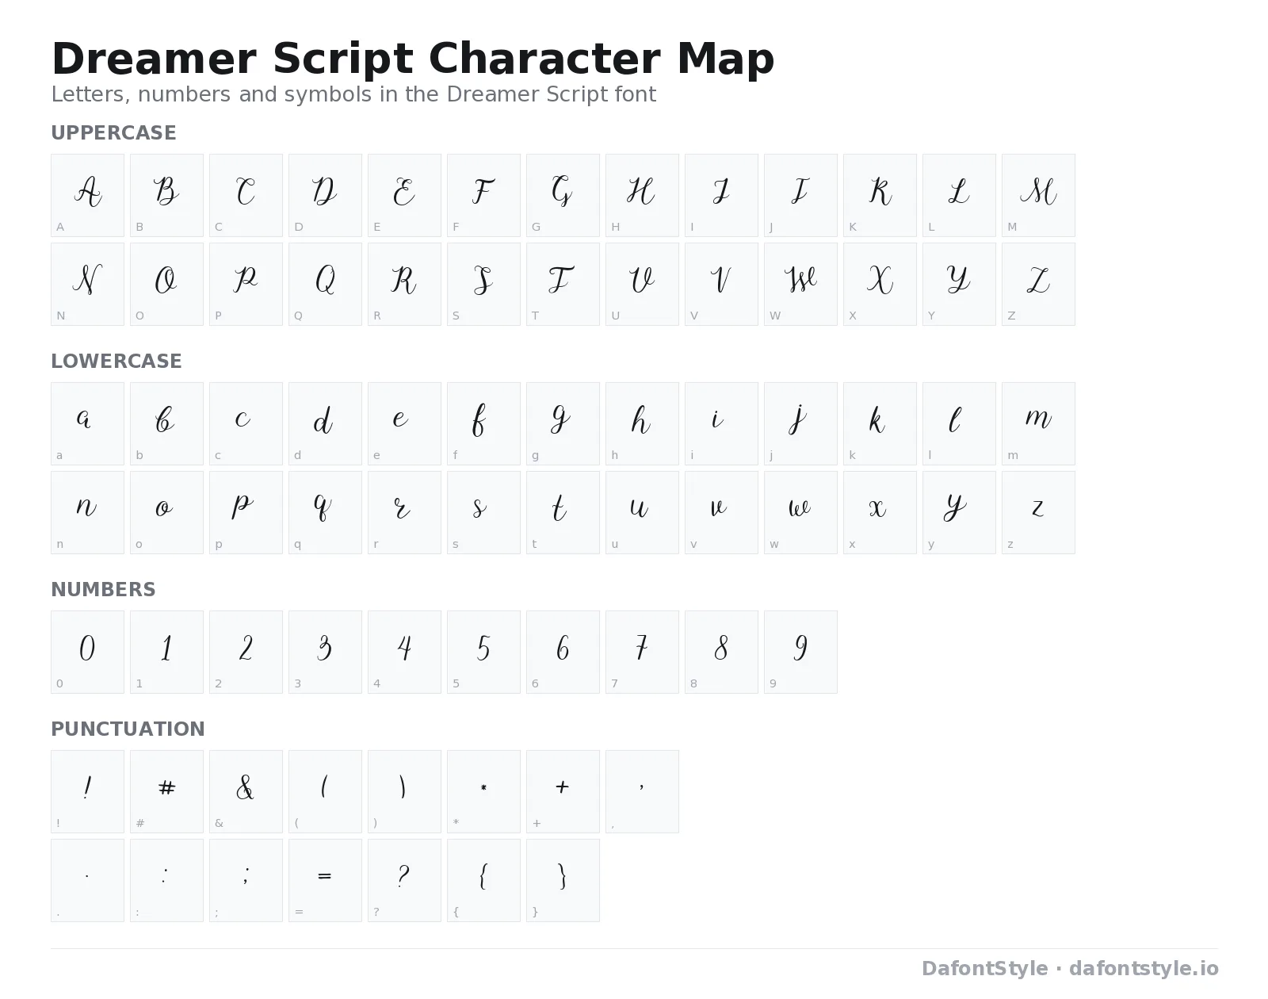Click the lowercase d glyph card

pos(325,423)
